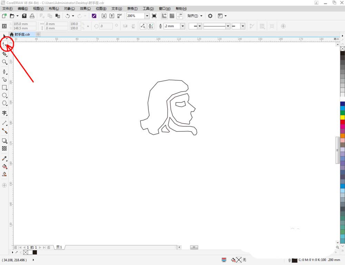Open the 效果(C) menu

pyautogui.click(x=85, y=9)
